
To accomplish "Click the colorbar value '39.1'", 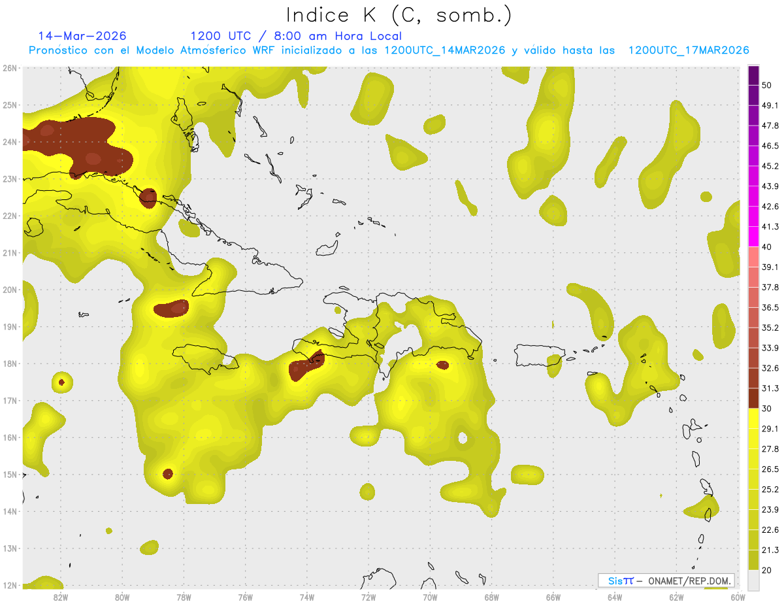I will [770, 267].
